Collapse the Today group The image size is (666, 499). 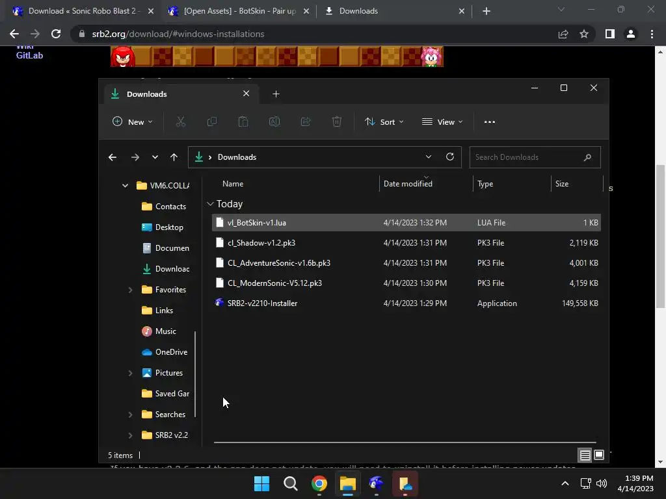click(x=210, y=204)
